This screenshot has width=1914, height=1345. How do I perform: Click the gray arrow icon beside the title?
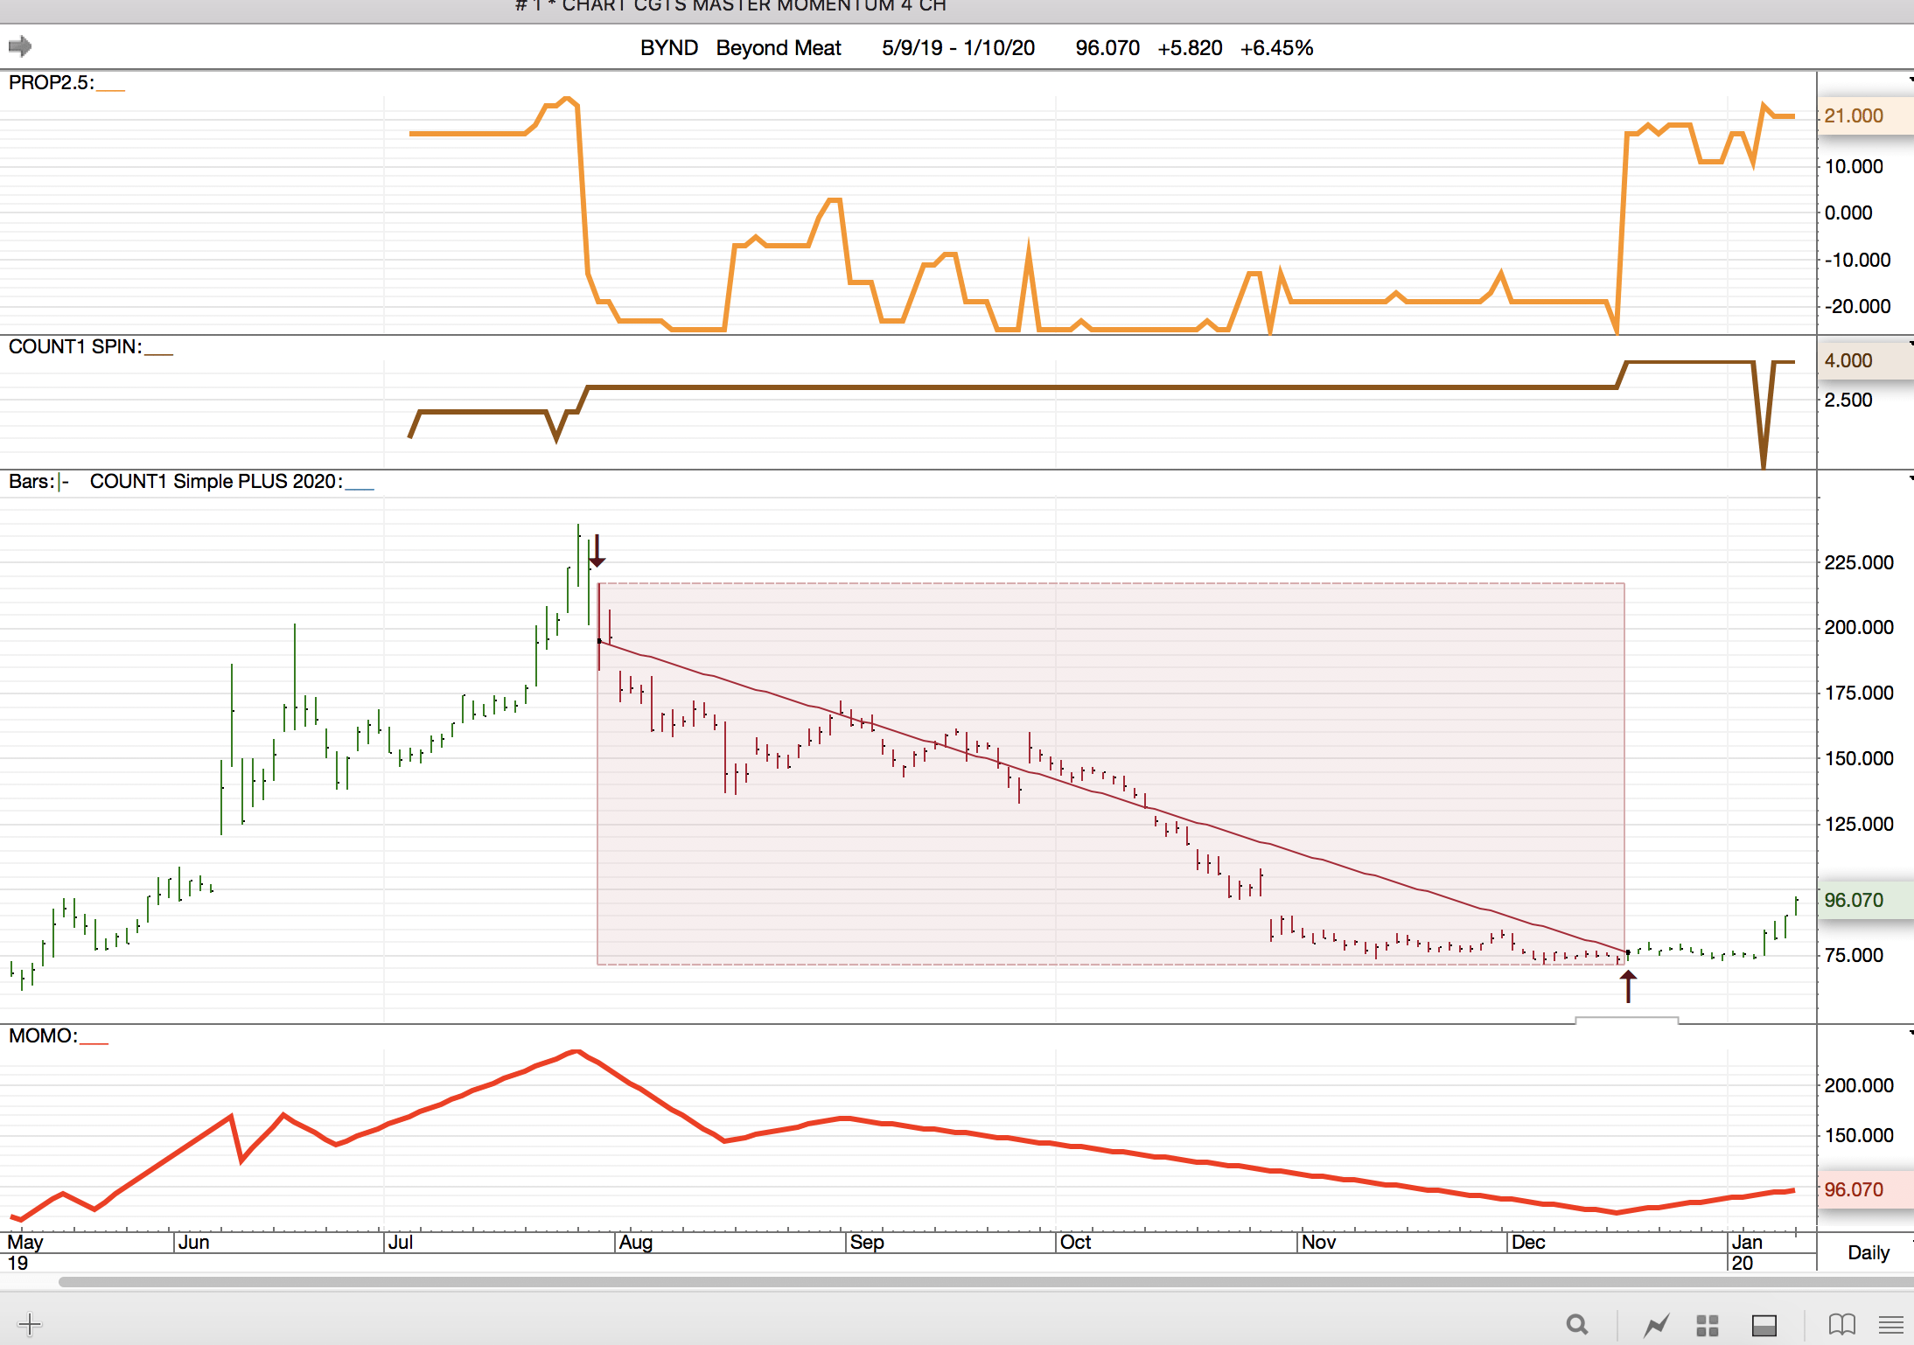click(19, 46)
